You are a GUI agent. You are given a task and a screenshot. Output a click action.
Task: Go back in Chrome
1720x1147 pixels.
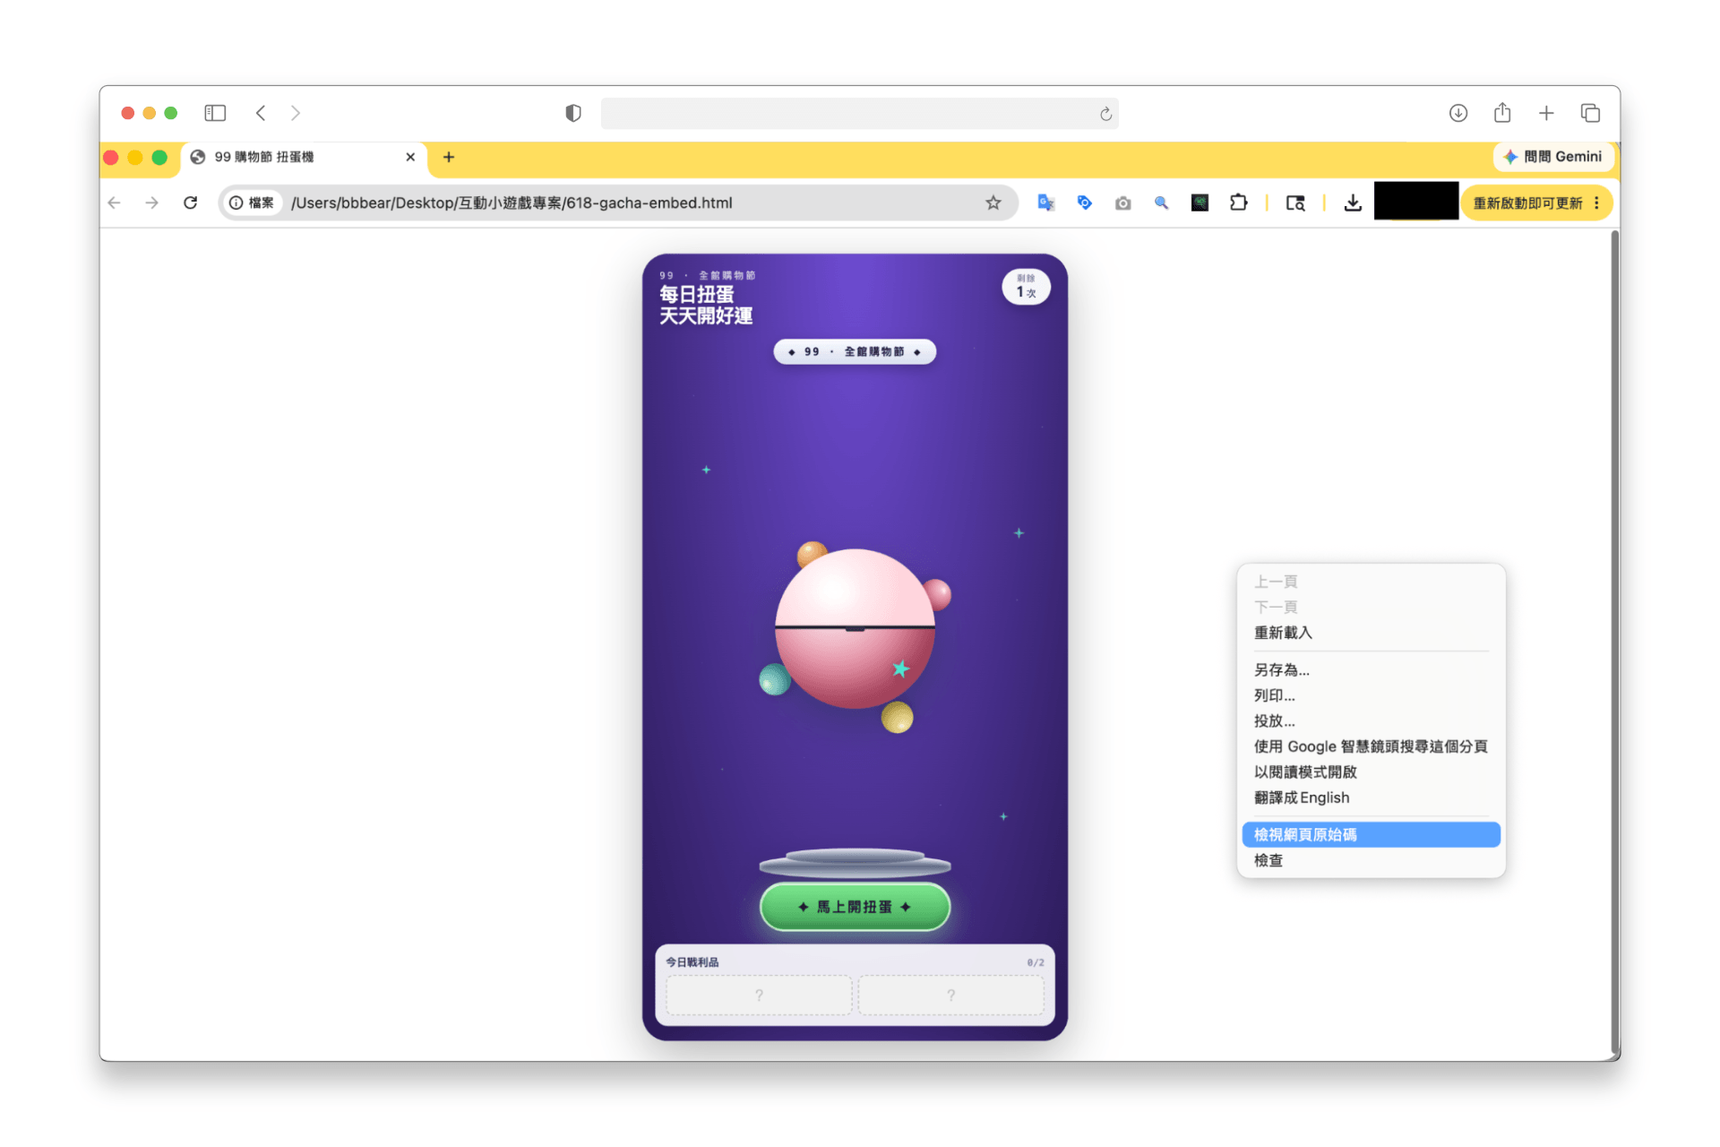point(114,203)
